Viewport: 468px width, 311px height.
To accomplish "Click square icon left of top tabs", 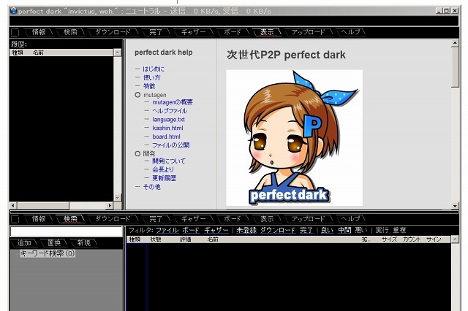I will 15,32.
